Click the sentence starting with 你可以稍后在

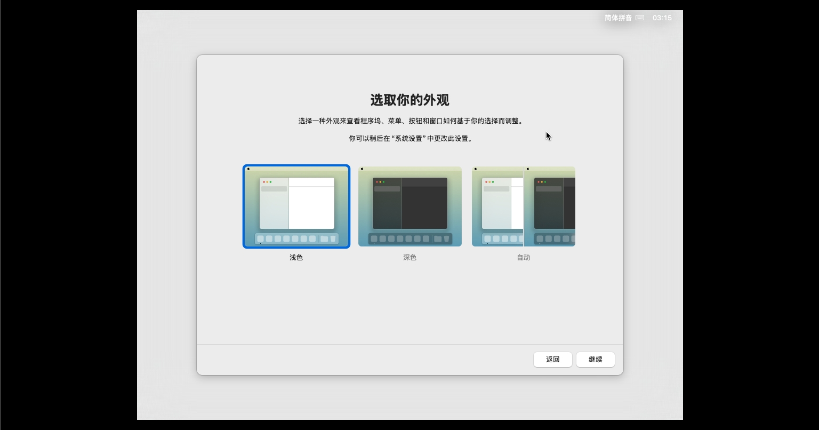410,139
